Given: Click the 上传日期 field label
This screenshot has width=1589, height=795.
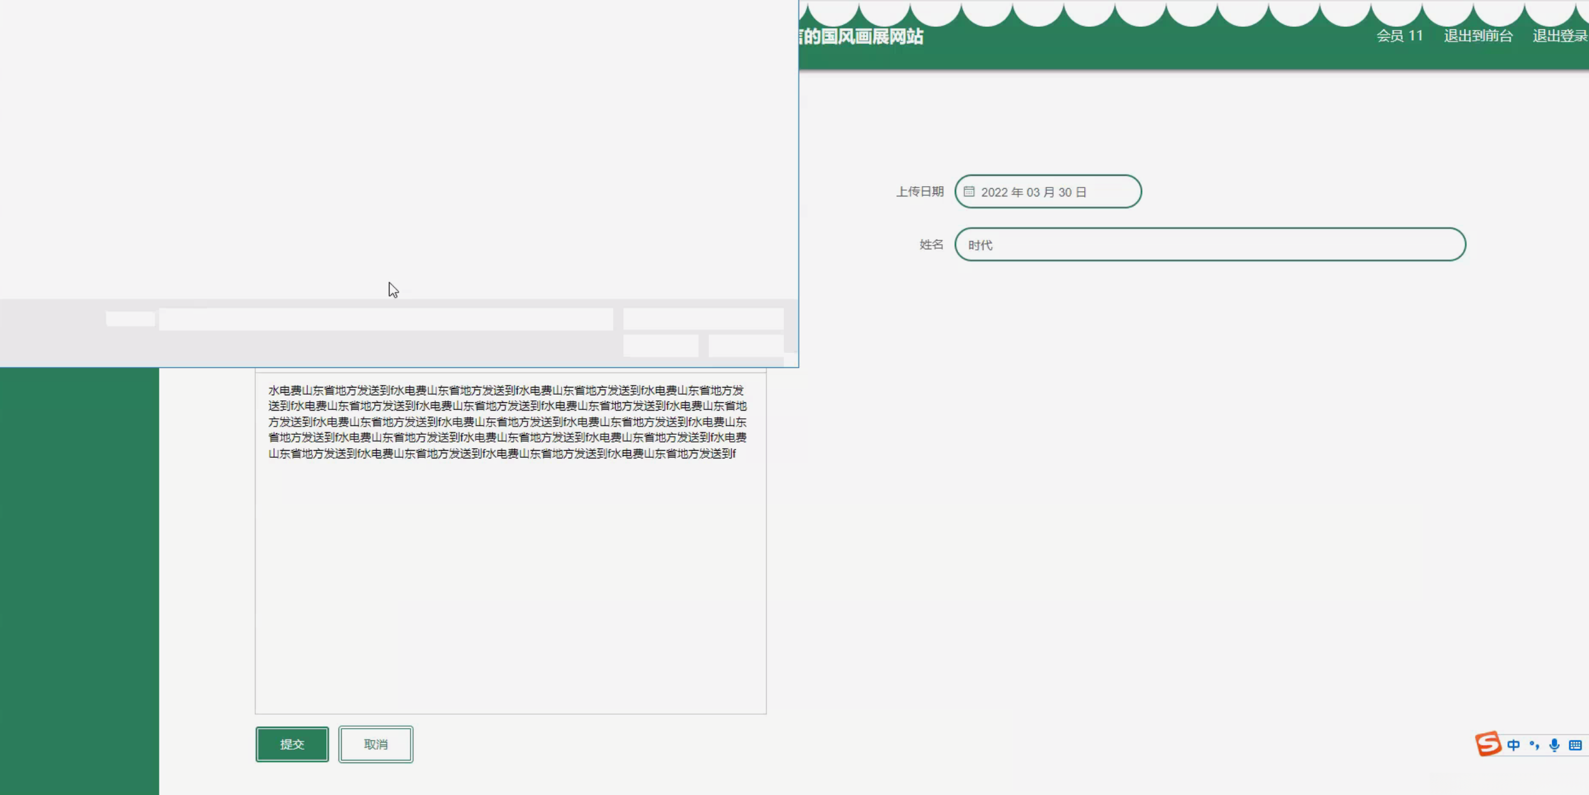Looking at the screenshot, I should tap(919, 192).
